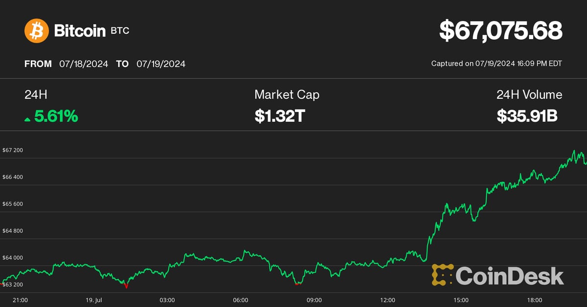Click the $67,075.68 price figure
The image size is (587, 307).
pyautogui.click(x=500, y=31)
